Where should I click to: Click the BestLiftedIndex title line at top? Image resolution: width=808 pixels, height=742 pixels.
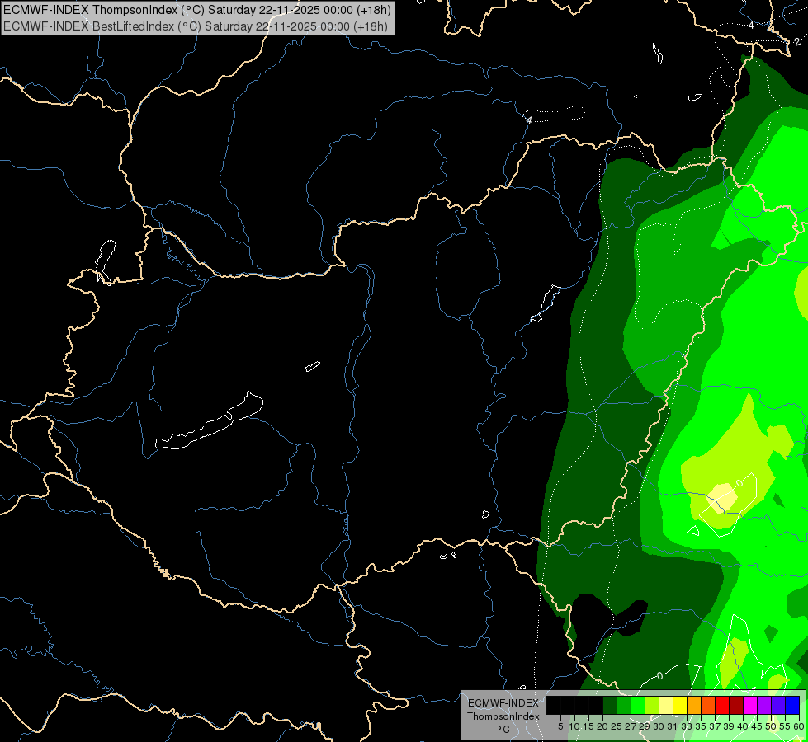coord(196,26)
